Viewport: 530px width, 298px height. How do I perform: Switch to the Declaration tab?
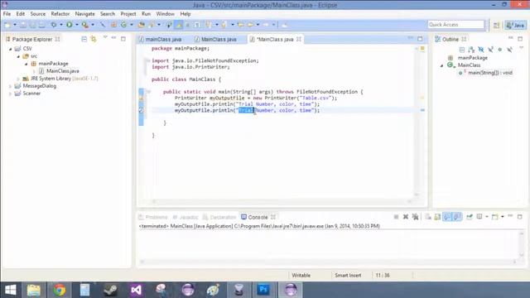tap(219, 217)
